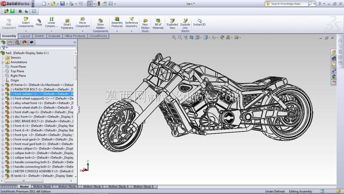
Task: Expand the METER CONSOLE ASSEMBLY<2> node
Action: [3, 171]
